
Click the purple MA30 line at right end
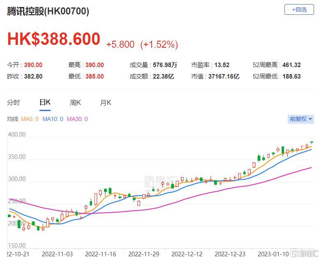[x=310, y=168]
